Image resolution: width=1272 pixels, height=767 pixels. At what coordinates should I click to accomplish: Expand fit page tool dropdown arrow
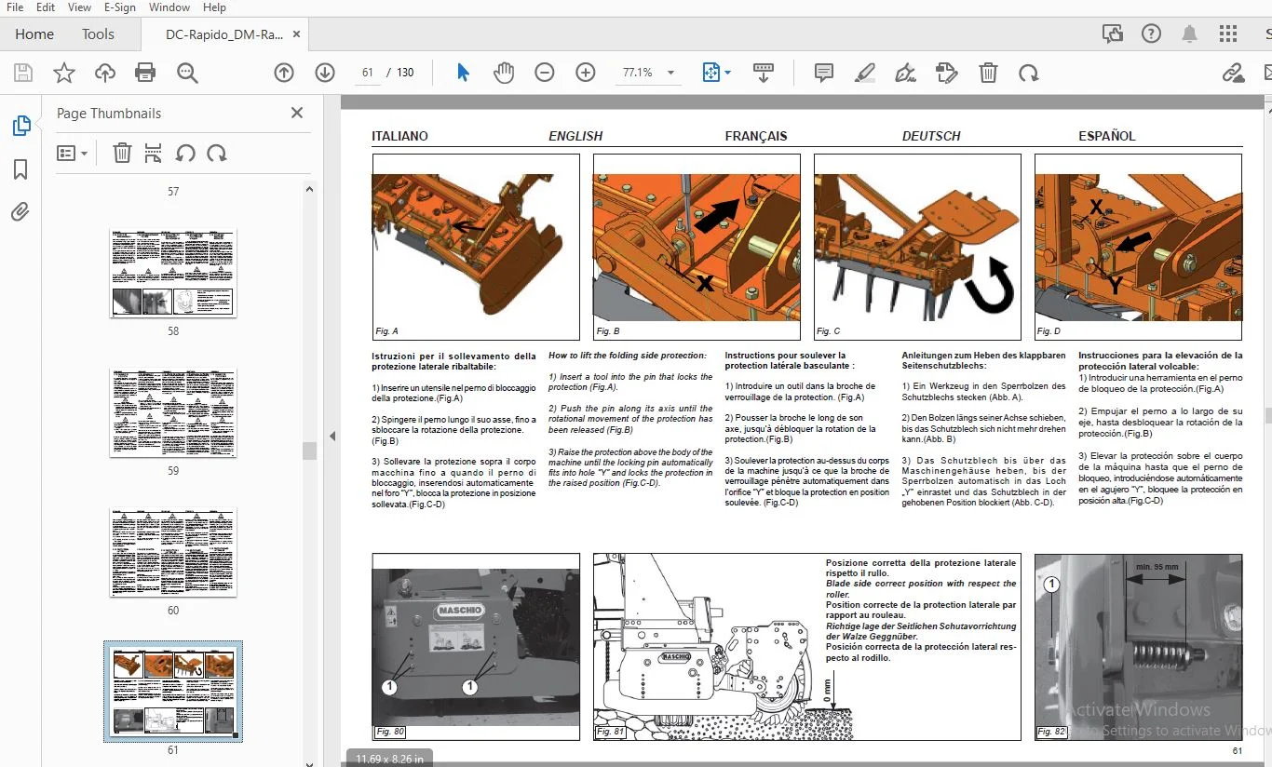[x=727, y=73]
